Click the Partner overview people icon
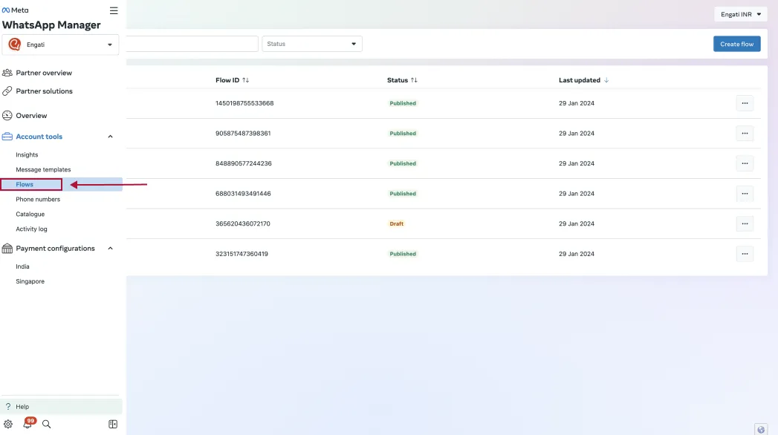Image resolution: width=778 pixels, height=435 pixels. pyautogui.click(x=7, y=73)
